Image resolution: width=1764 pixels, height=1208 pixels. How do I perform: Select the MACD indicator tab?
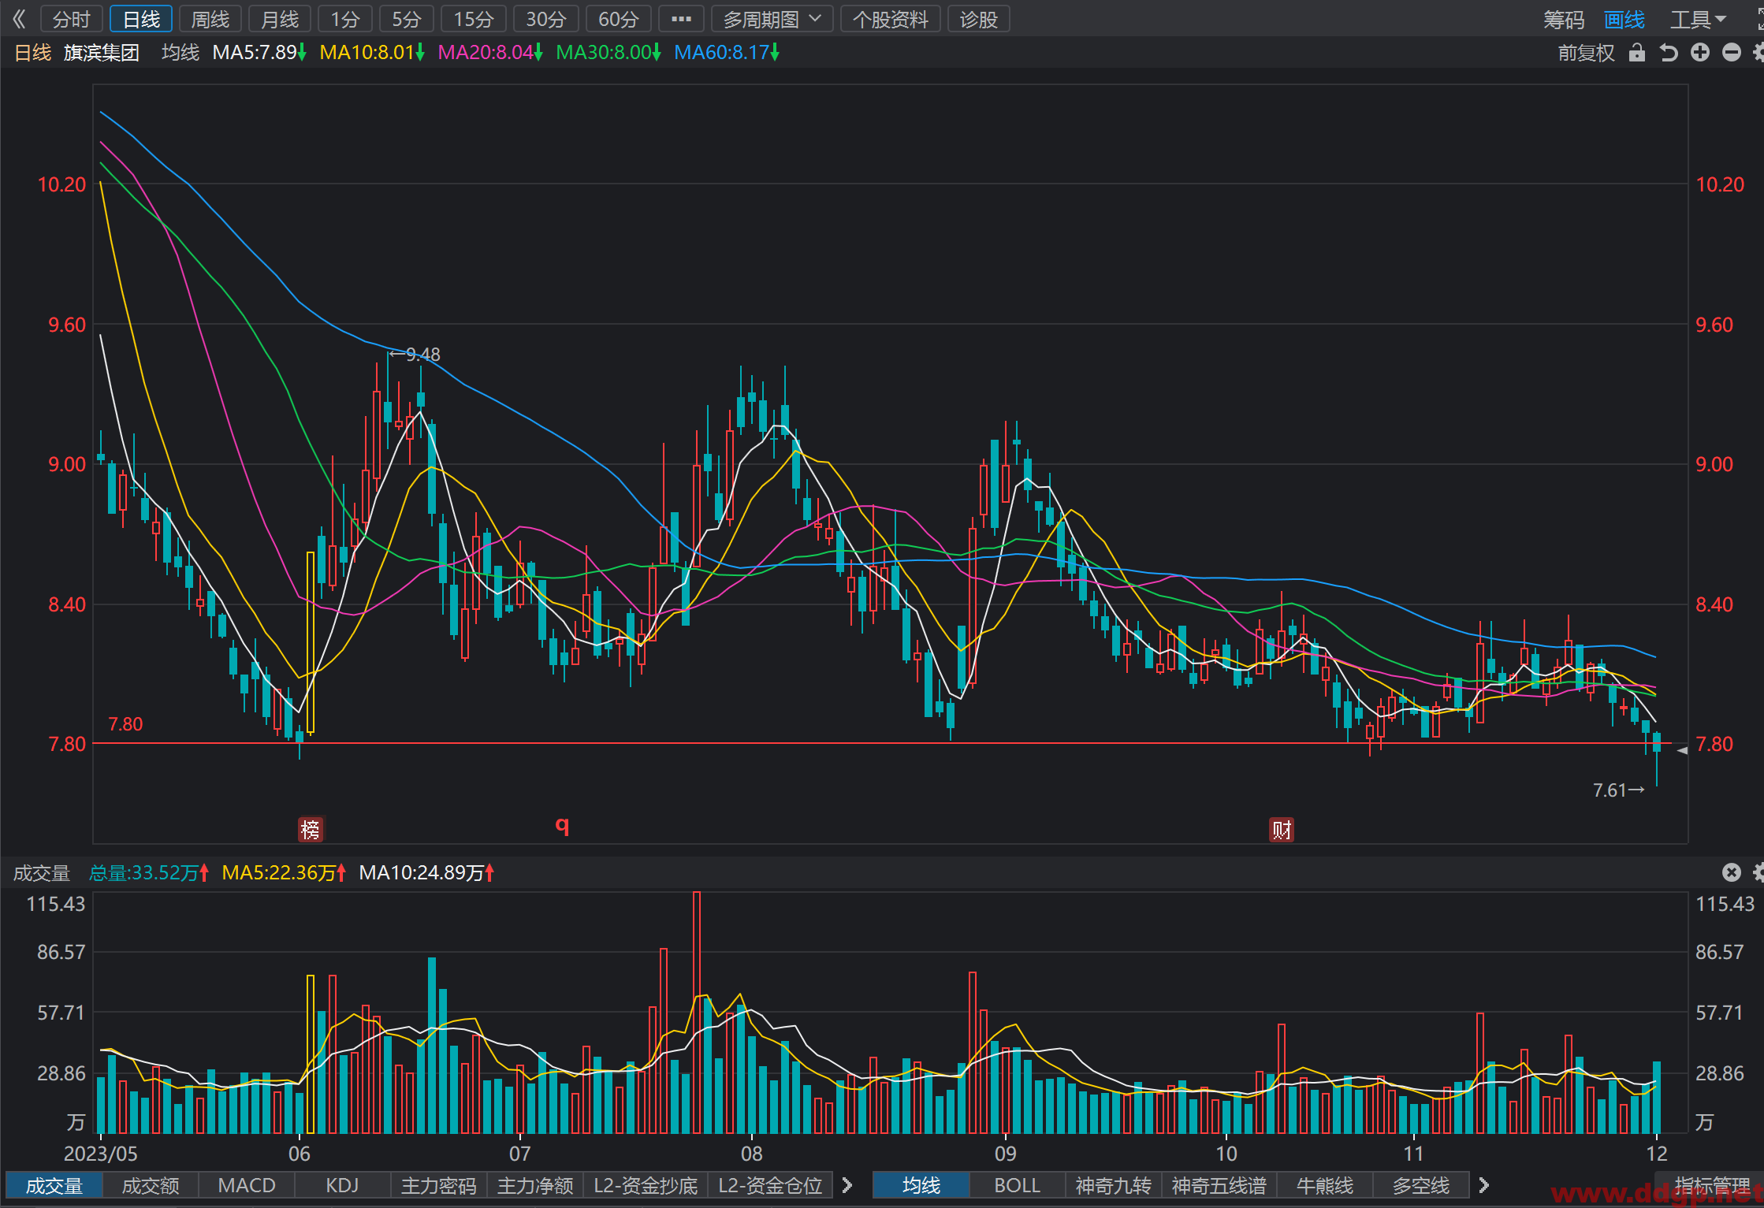pos(247,1185)
